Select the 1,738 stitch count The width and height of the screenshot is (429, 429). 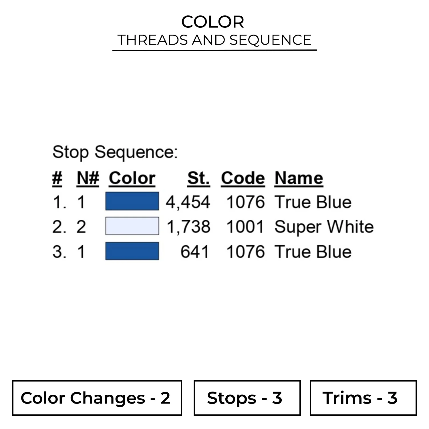pyautogui.click(x=188, y=227)
